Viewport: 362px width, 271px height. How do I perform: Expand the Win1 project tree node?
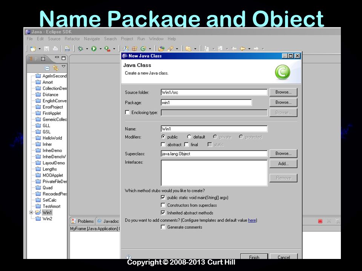(x=31, y=212)
